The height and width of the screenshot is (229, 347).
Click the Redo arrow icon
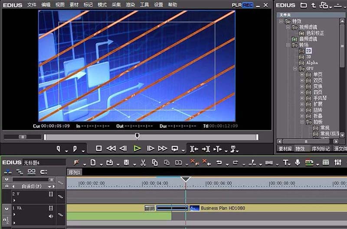(x=236, y=163)
